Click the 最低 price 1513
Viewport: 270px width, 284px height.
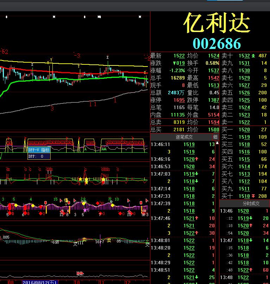(x=213, y=85)
